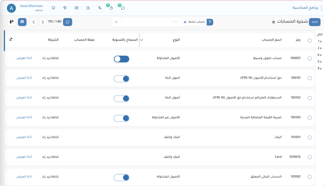Viewport: 324px width, 186px height.
Task: Expand the search options dropdown arrow
Action: (x=116, y=21)
